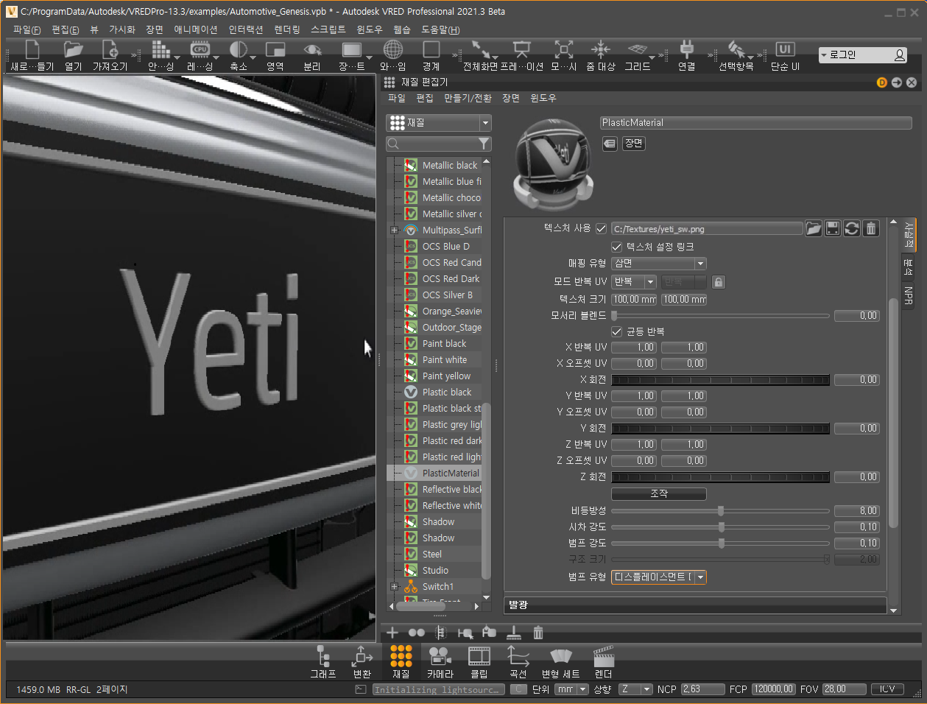Image resolution: width=927 pixels, height=704 pixels.
Task: Click the Region (영역) render icon
Action: [x=275, y=49]
